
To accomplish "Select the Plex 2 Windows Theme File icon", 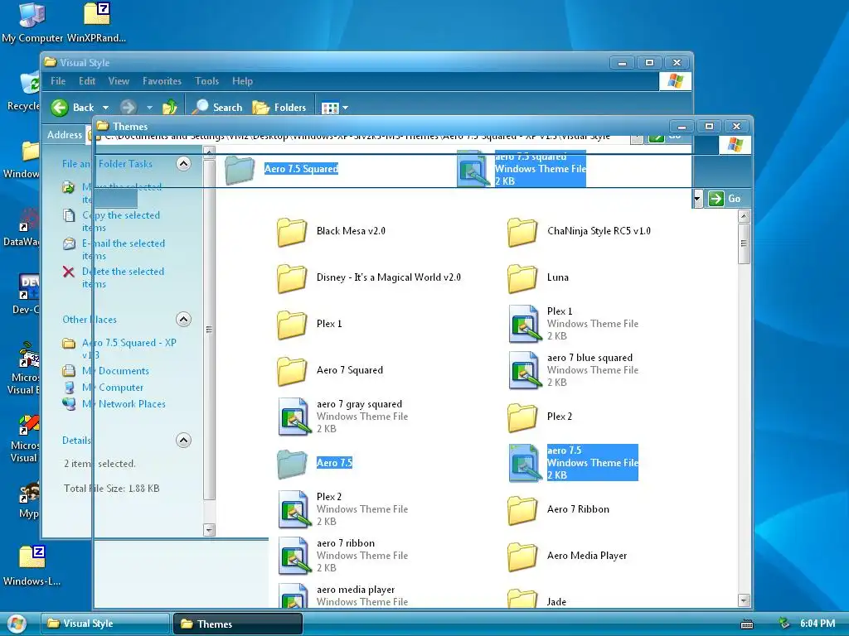I will [294, 509].
